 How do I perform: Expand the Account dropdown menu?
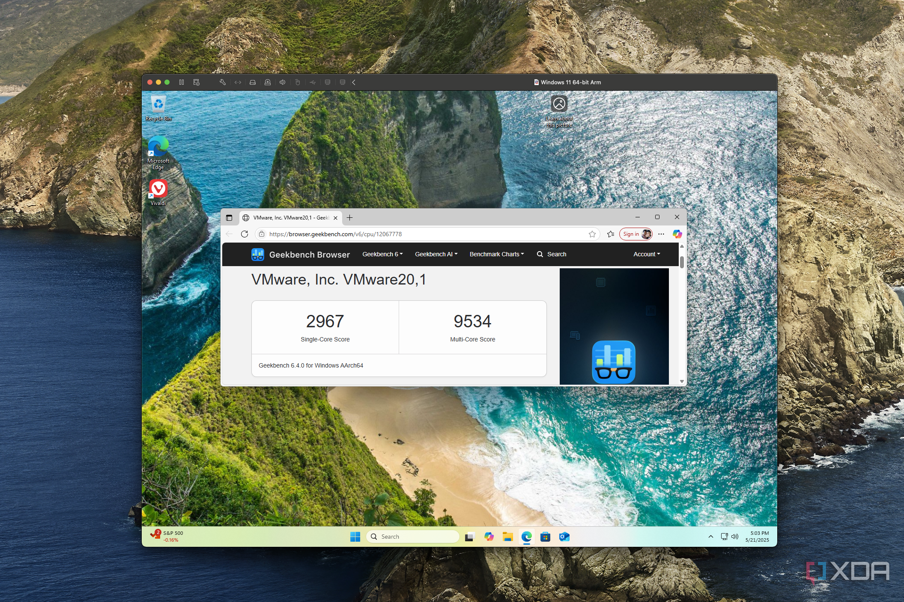pos(646,254)
